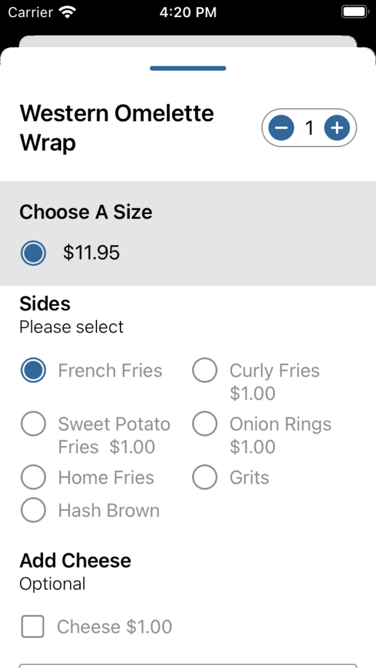Select Grits as your side
The width and height of the screenshot is (376, 668).
[205, 477]
